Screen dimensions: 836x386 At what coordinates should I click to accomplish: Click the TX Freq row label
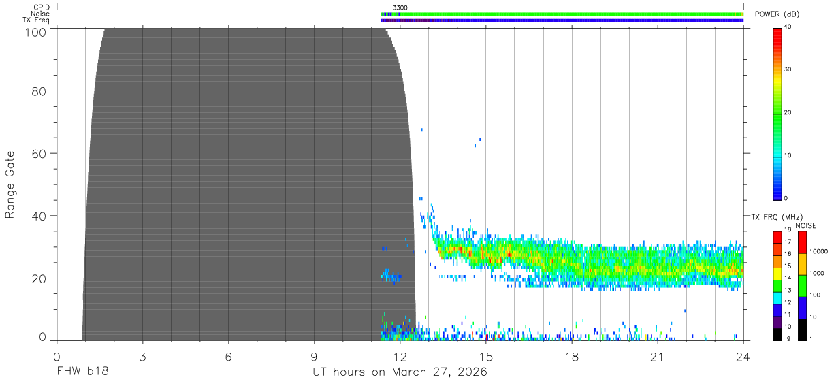(36, 20)
